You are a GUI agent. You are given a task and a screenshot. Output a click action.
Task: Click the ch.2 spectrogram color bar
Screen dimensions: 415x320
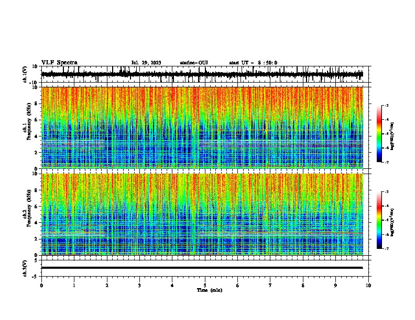[x=379, y=220]
